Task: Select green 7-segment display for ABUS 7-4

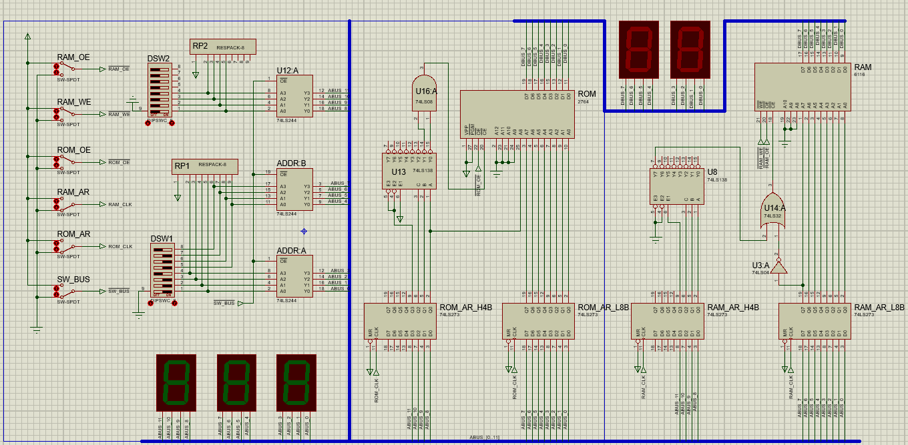Action: click(x=236, y=382)
